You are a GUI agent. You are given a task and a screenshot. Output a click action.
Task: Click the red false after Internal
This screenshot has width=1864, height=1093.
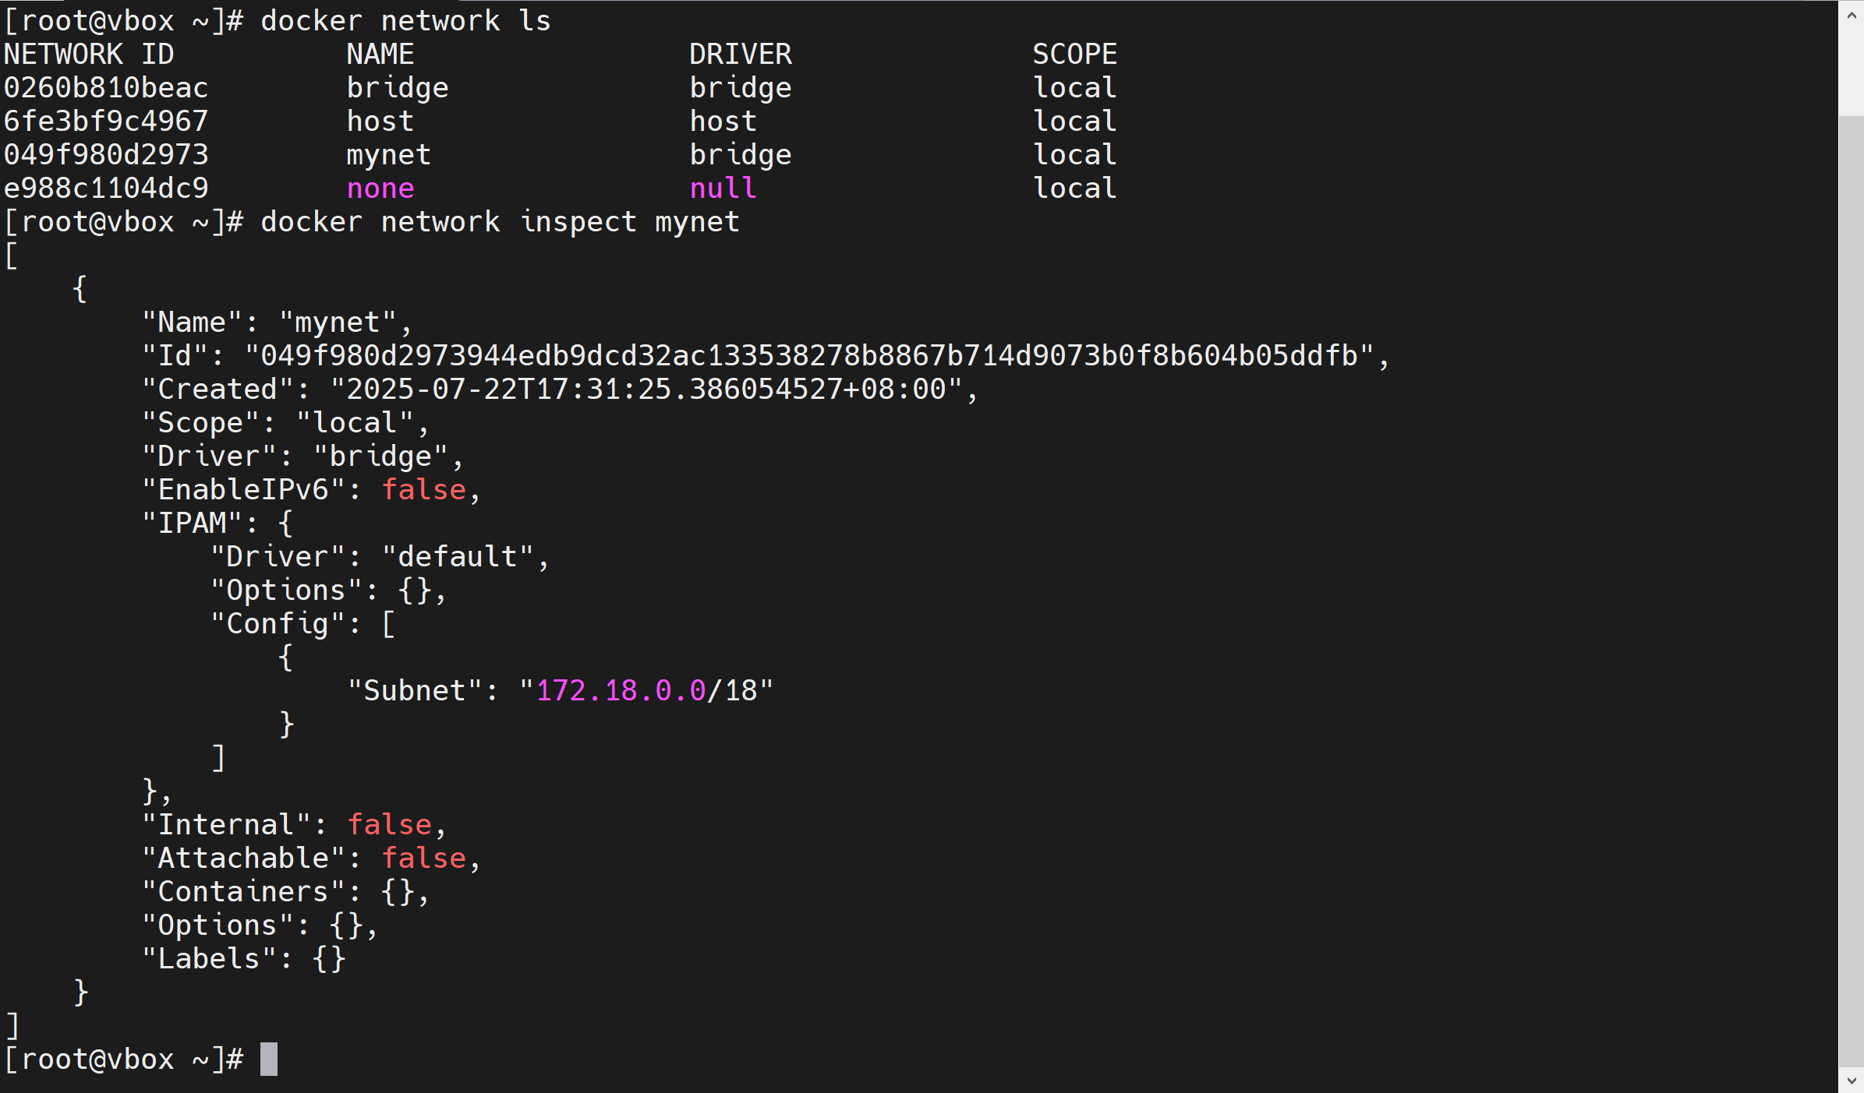pos(389,825)
